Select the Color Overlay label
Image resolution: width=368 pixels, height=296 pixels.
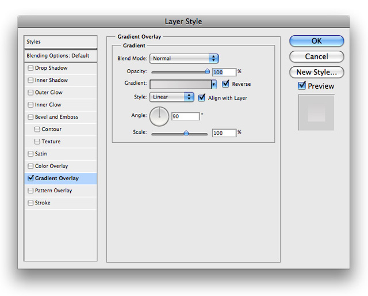coord(51,166)
